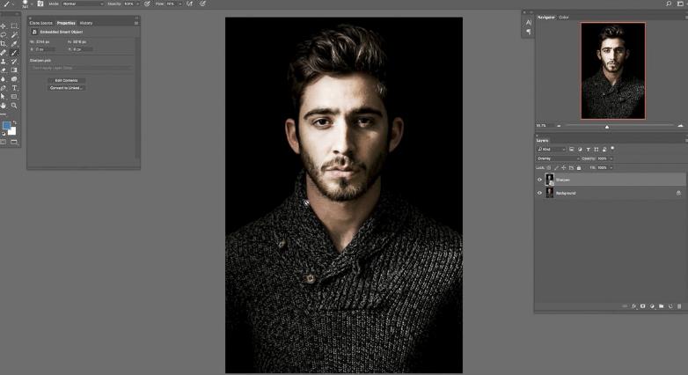Screen dimensions: 688x375
Task: Switch to the Color tab
Action: [x=564, y=17]
